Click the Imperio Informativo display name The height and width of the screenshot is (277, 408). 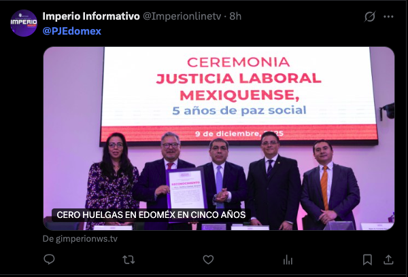click(x=91, y=16)
